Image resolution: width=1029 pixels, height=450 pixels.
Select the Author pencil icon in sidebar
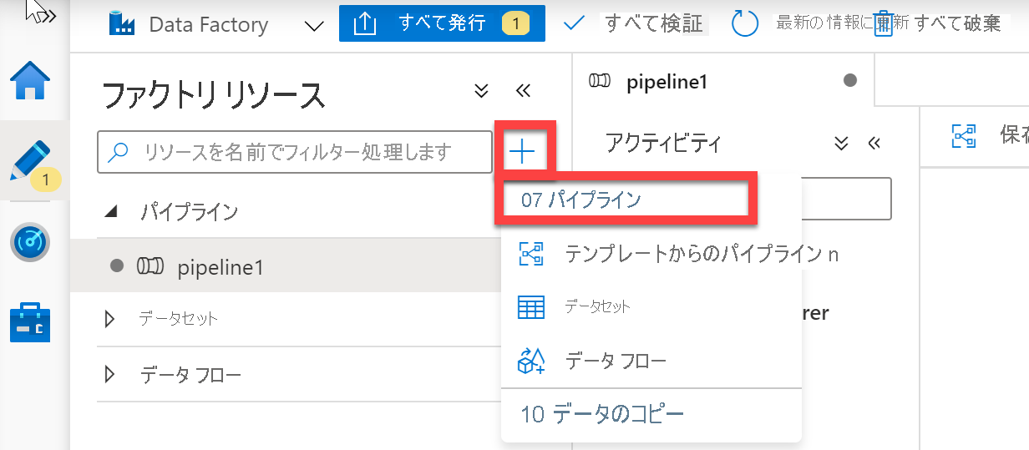[30, 160]
